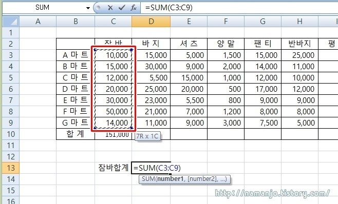
Task: Click cell H4 with value 11,000
Action: [x=299, y=66]
